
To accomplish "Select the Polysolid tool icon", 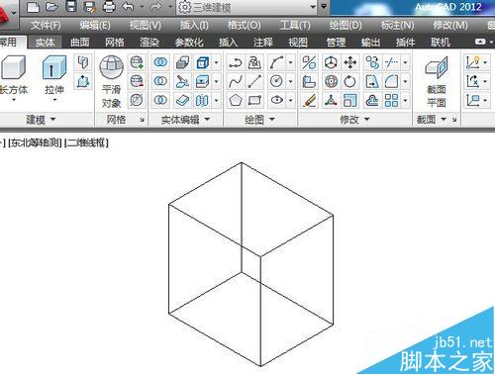I will [x=83, y=62].
